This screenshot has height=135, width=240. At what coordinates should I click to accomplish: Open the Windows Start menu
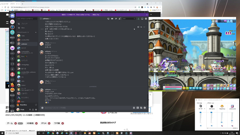[x=2, y=133]
